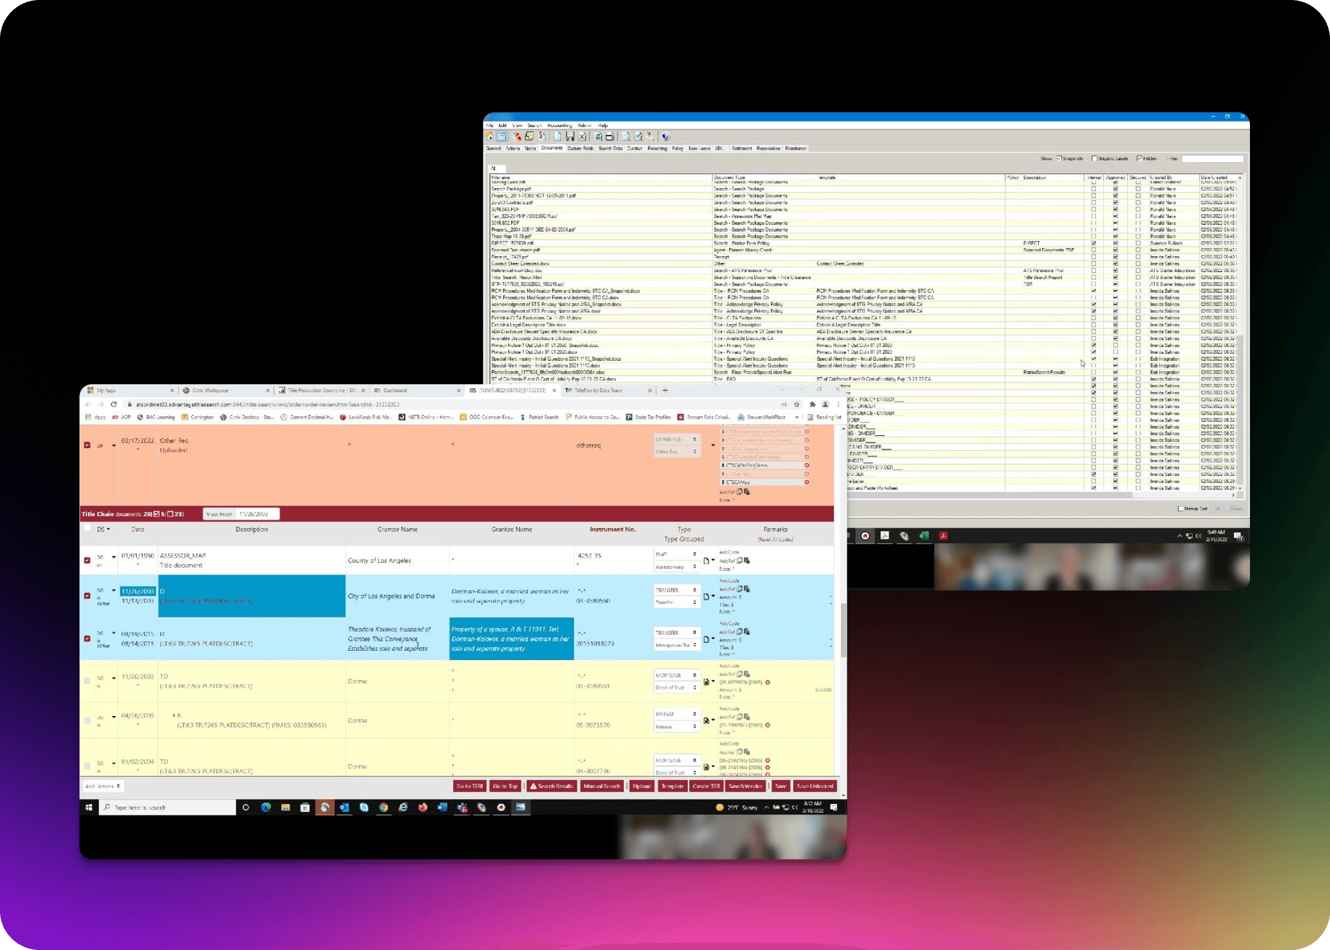
Task: Toggle the Manual Sort checkbox
Action: tap(1180, 509)
